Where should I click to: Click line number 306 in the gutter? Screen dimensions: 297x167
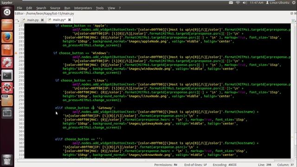coord(21,139)
